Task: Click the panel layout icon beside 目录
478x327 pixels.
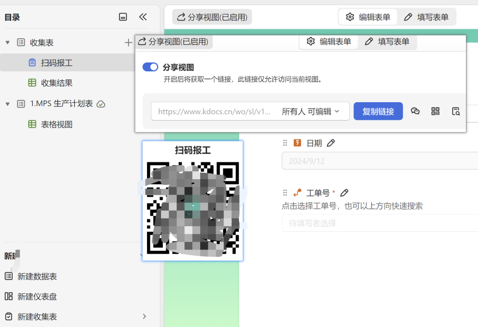Action: [123, 17]
